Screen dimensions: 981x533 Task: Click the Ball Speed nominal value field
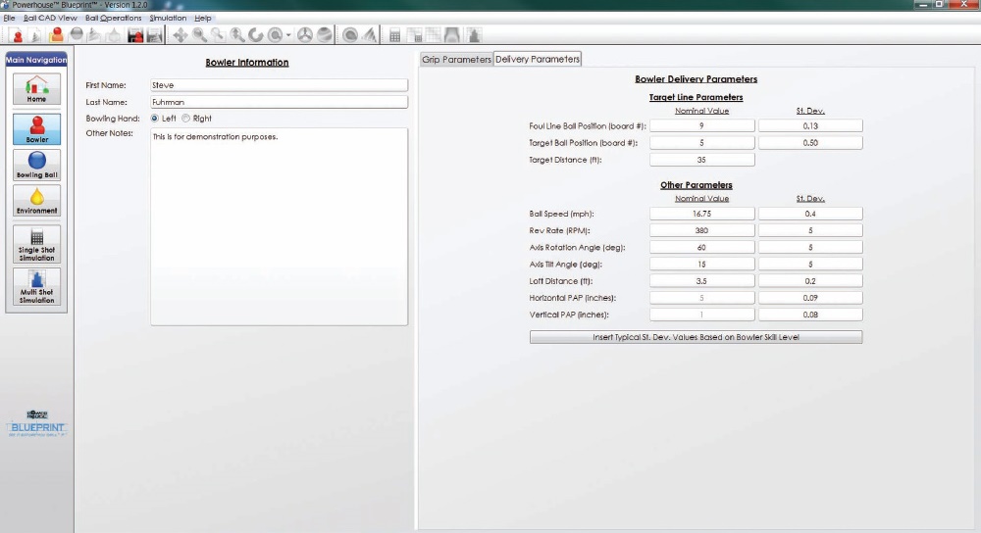coord(701,214)
